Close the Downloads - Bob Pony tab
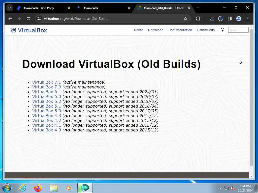This screenshot has width=258, height=193. [x=69, y=8]
